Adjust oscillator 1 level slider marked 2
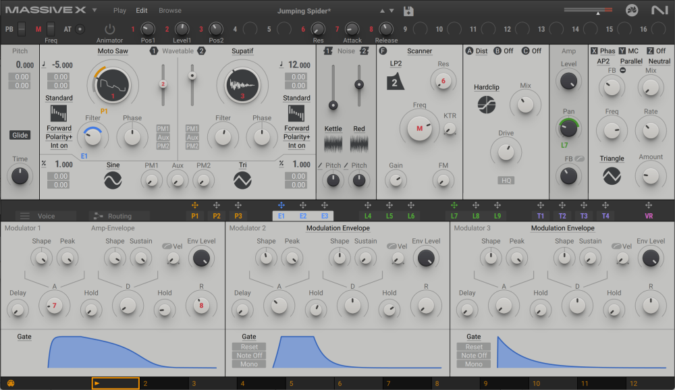 click(163, 84)
